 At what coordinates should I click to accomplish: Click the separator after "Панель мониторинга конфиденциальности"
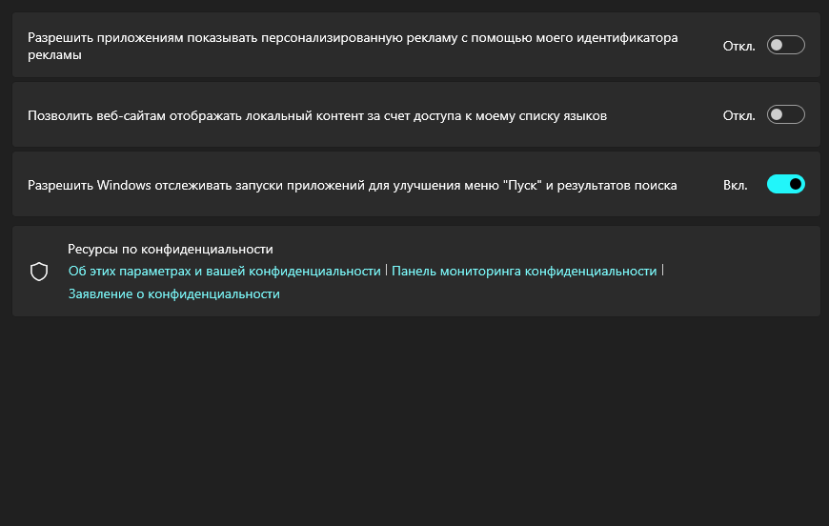tap(662, 271)
